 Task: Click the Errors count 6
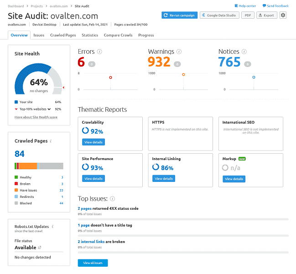(x=81, y=62)
